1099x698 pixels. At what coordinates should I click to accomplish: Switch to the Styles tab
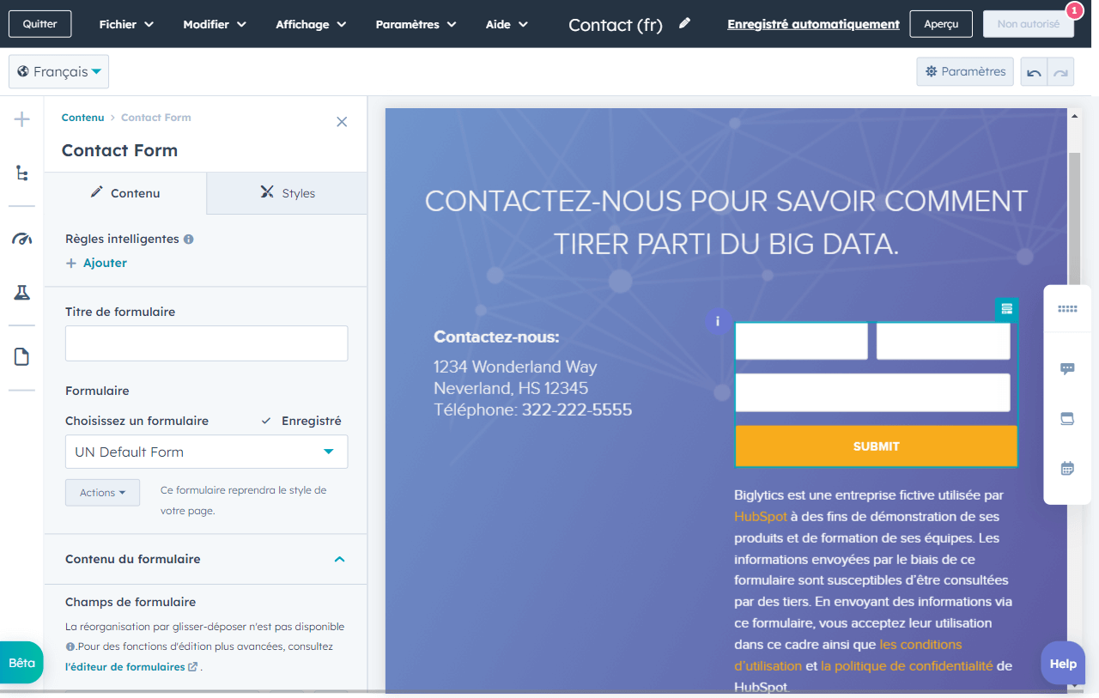click(x=287, y=193)
